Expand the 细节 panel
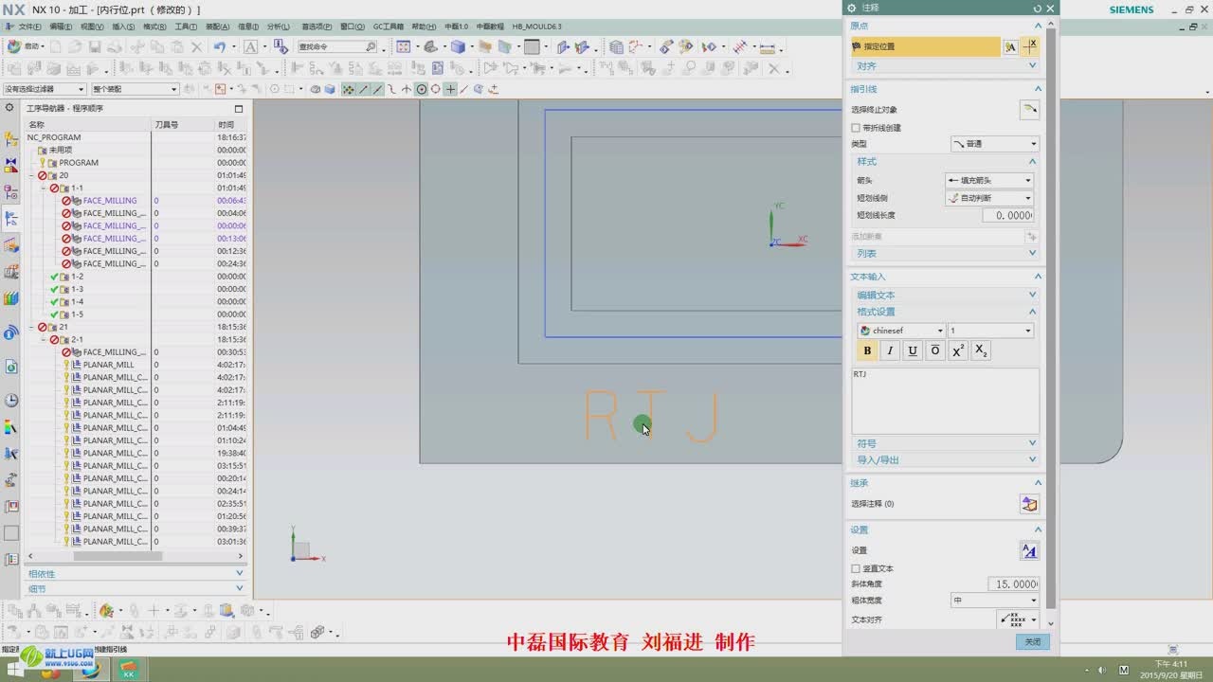The height and width of the screenshot is (682, 1213). (x=136, y=589)
